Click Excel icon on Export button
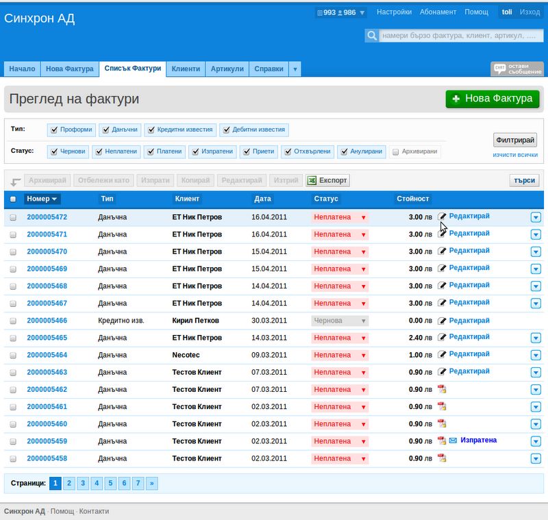This screenshot has height=520, width=548. click(x=312, y=180)
